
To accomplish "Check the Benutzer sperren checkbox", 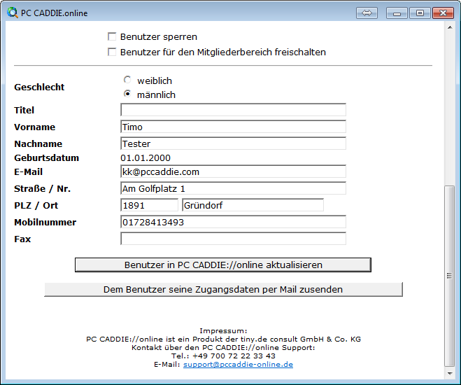I will click(x=112, y=36).
